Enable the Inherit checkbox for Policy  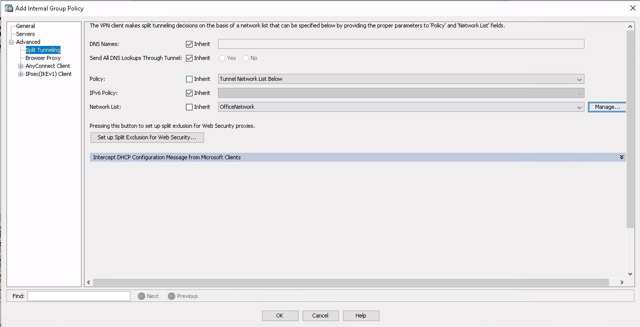[x=189, y=79]
